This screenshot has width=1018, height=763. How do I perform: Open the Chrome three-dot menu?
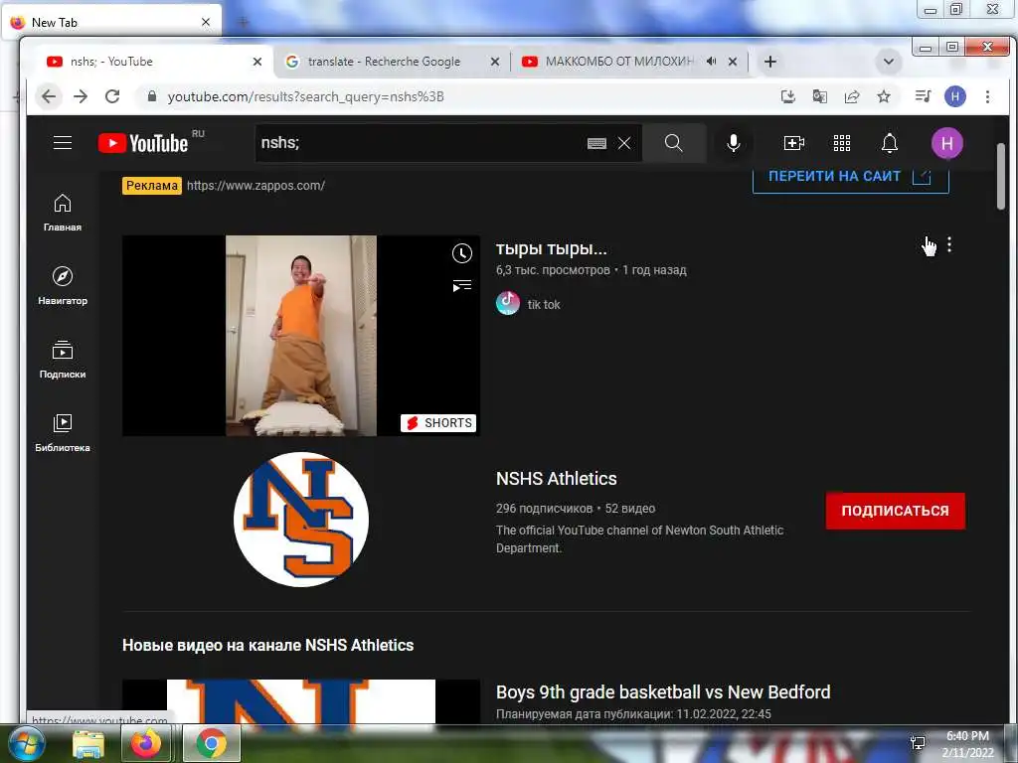point(987,96)
